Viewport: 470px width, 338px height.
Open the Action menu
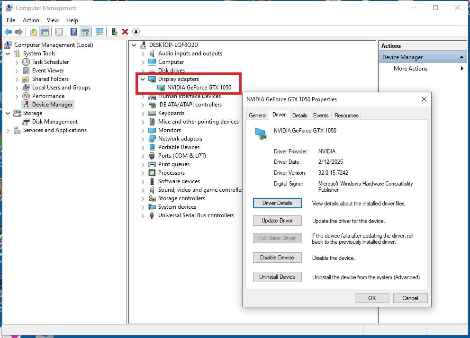[x=31, y=20]
